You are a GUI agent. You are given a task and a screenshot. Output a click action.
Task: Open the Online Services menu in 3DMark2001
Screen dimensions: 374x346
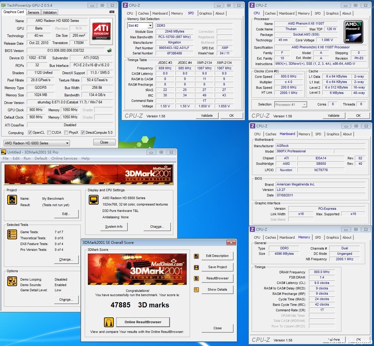64,158
